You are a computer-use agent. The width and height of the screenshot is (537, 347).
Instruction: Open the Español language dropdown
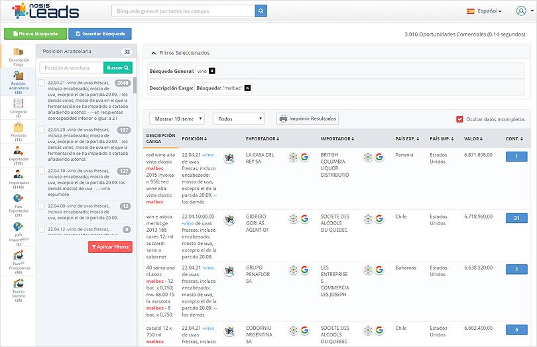[484, 11]
